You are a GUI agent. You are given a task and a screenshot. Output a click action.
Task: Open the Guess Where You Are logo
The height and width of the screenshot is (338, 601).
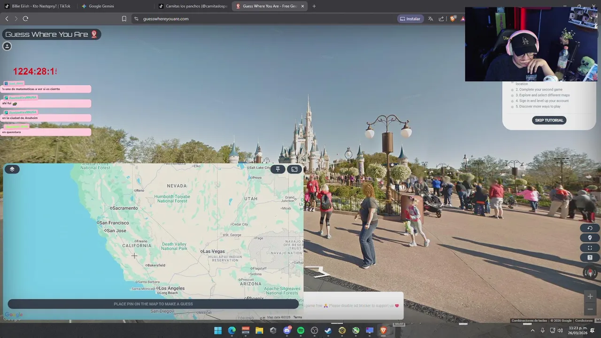coord(51,34)
